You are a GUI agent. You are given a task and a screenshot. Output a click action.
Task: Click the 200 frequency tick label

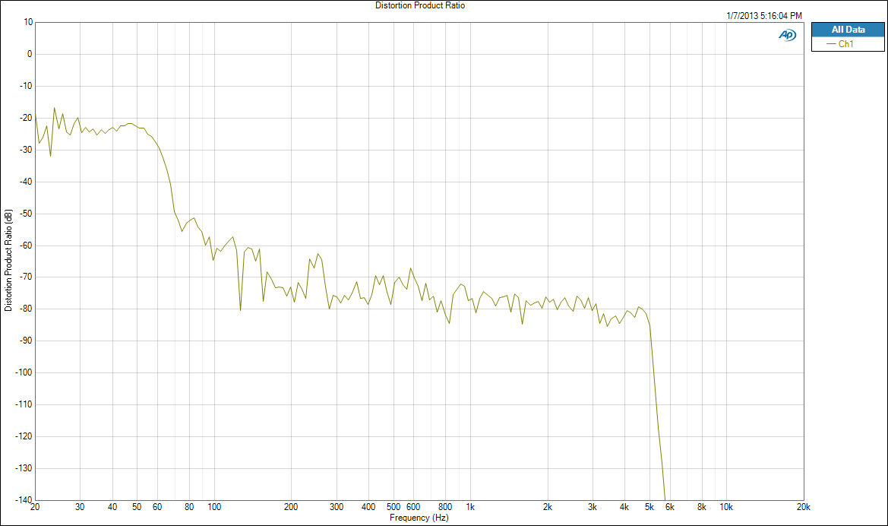point(291,507)
